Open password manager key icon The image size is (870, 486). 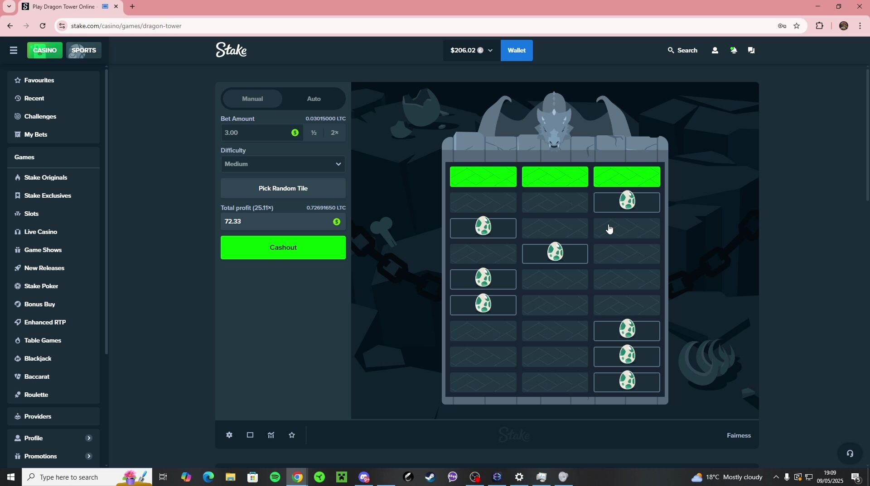(x=782, y=26)
